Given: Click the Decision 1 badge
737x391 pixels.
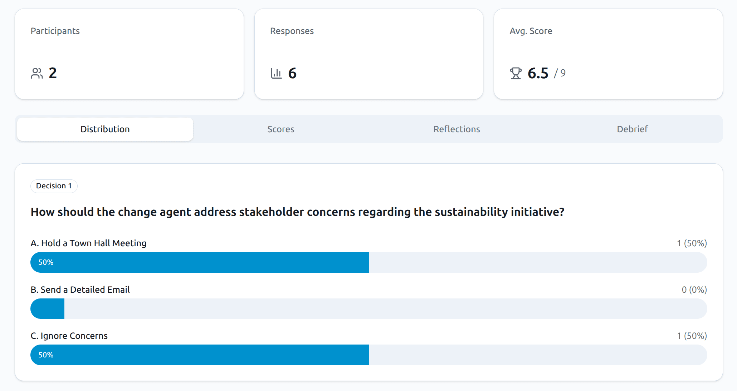Looking at the screenshot, I should [54, 186].
